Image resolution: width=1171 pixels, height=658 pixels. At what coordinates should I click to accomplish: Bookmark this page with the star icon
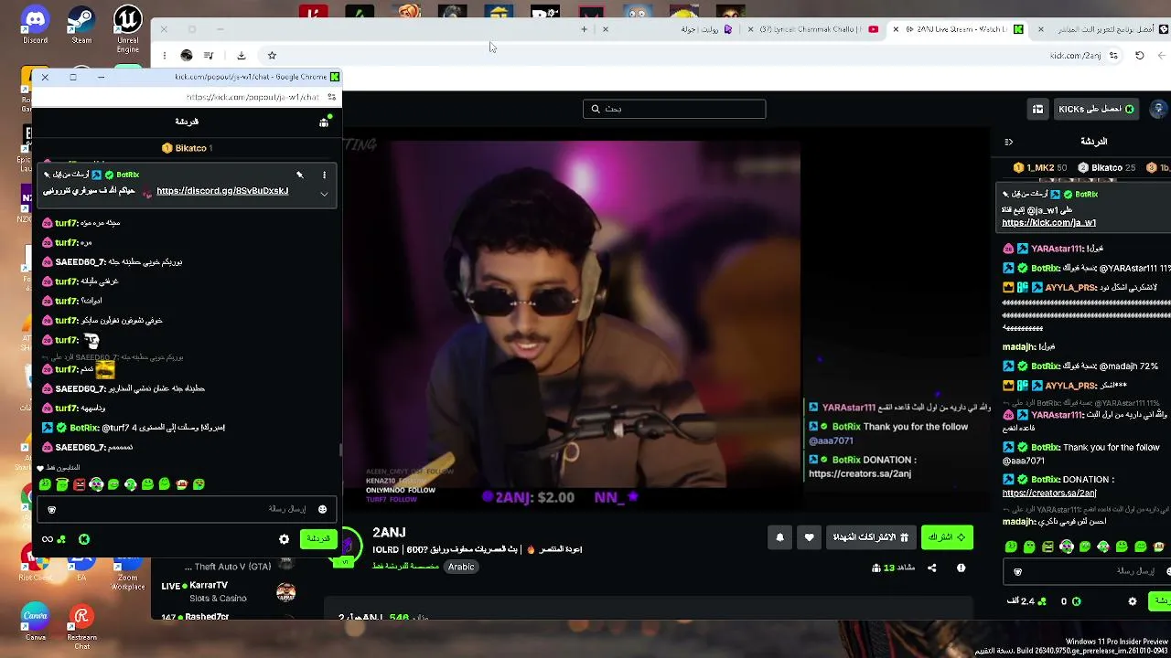pos(272,55)
